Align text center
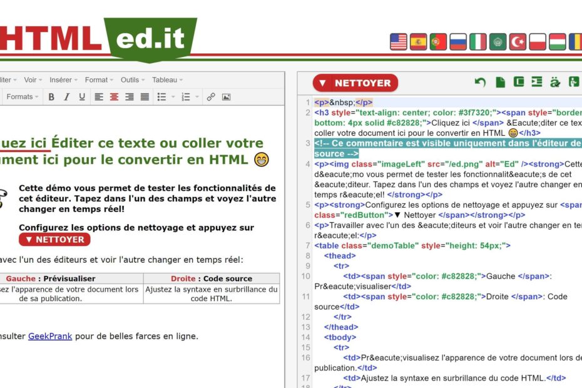Image resolution: width=582 pixels, height=388 pixels. coord(114,97)
